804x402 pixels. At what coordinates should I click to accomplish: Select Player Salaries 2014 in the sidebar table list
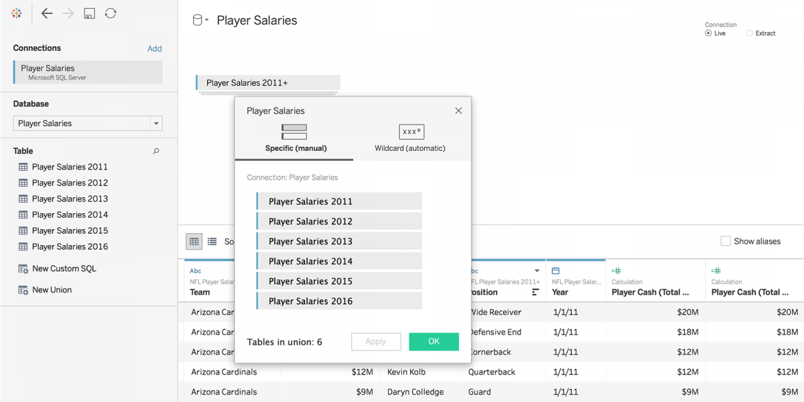70,214
